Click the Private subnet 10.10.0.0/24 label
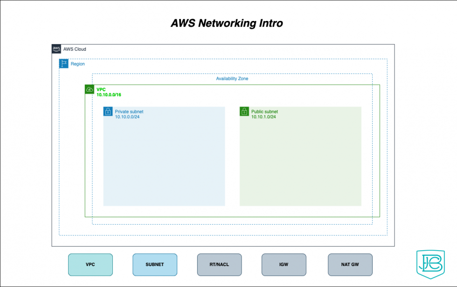The width and height of the screenshot is (457, 287). [x=129, y=114]
